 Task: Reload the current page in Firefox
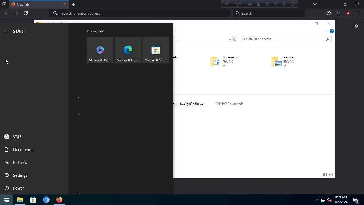click(26, 13)
